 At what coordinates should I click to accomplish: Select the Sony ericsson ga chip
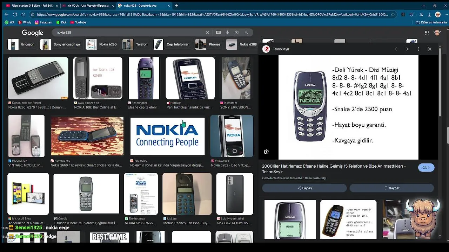(x=61, y=44)
